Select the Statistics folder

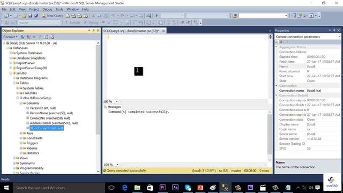point(33,153)
